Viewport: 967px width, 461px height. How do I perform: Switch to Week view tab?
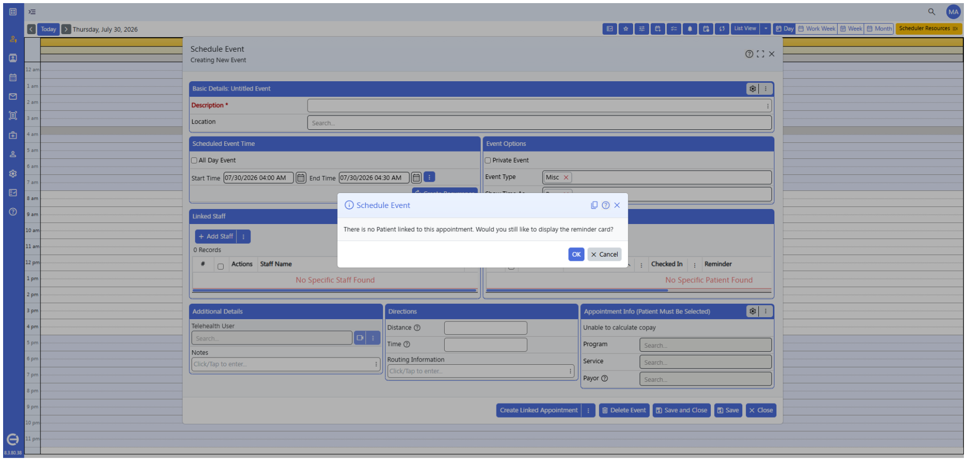pos(851,29)
